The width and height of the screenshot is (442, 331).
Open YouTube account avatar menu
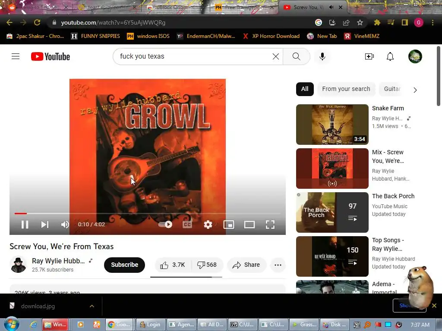point(415,56)
